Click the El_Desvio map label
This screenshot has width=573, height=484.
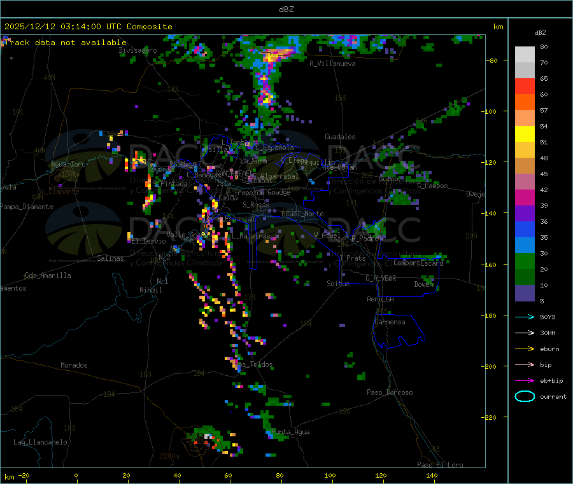149,241
